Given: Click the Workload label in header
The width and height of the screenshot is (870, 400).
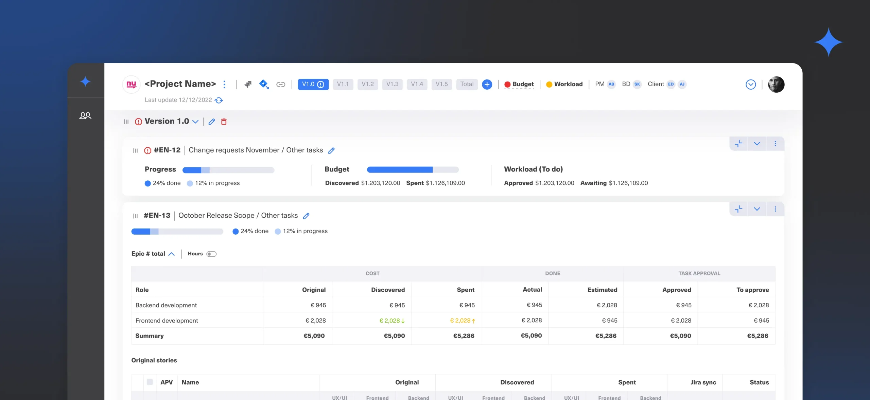Looking at the screenshot, I should click(x=568, y=84).
